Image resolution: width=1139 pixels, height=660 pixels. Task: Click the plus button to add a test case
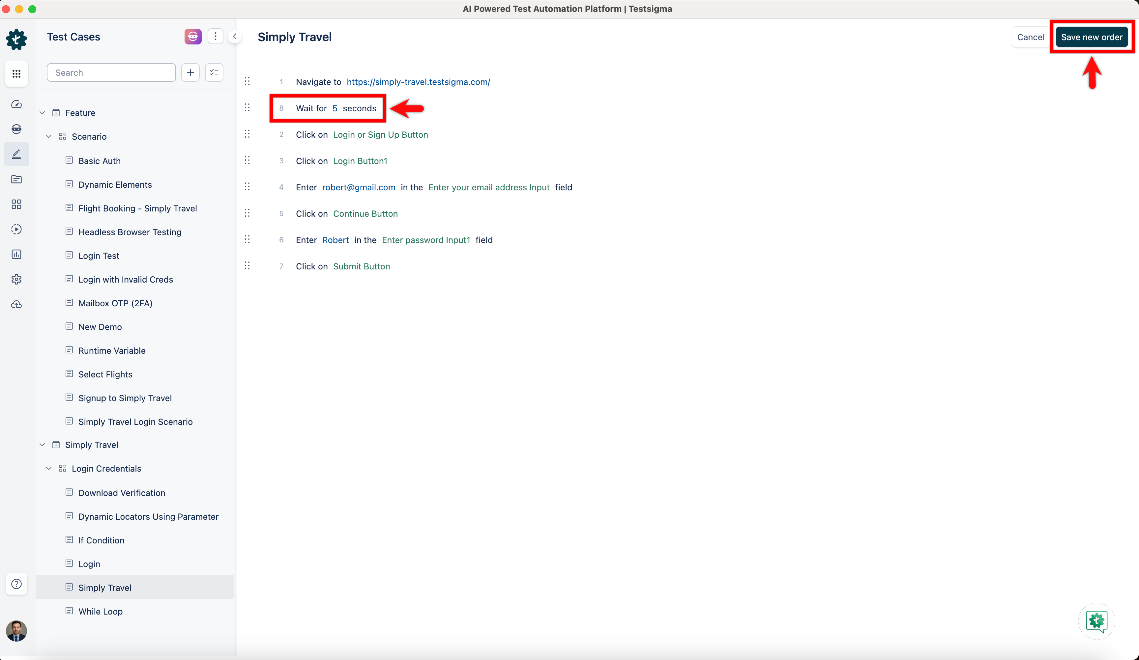pos(190,73)
